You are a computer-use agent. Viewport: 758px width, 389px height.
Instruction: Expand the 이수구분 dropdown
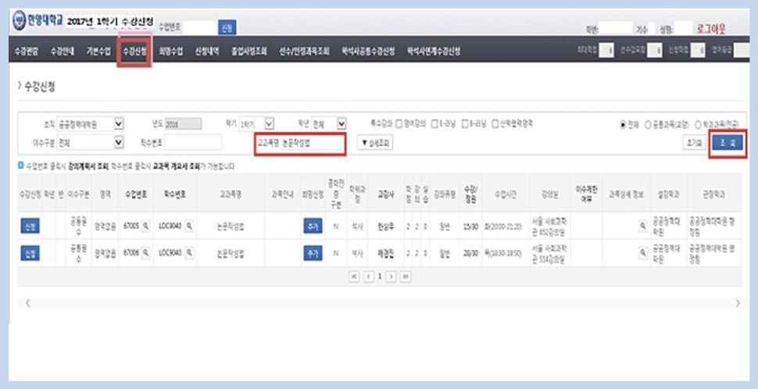(120, 142)
